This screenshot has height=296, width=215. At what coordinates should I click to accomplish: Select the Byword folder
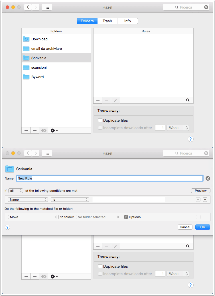(56, 77)
